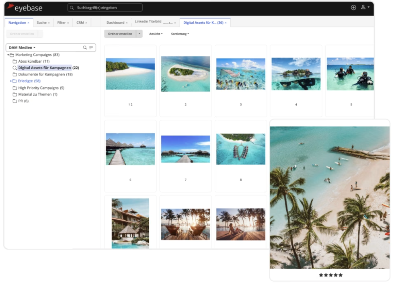Open Ordner erstellen split arrow dropdown

139,34
